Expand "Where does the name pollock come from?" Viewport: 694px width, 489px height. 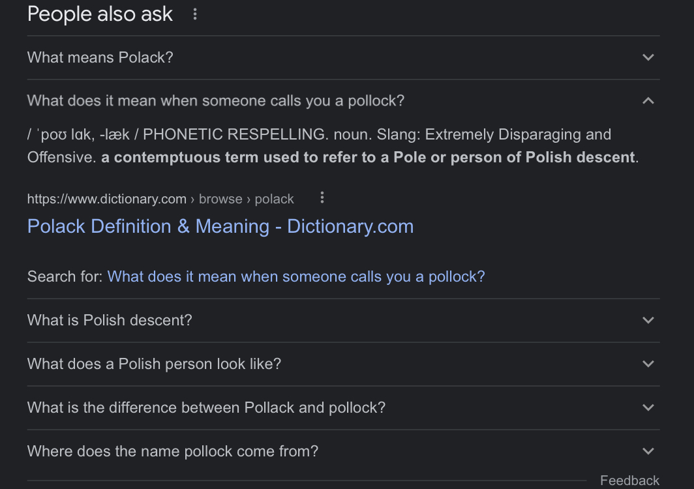[x=344, y=451]
